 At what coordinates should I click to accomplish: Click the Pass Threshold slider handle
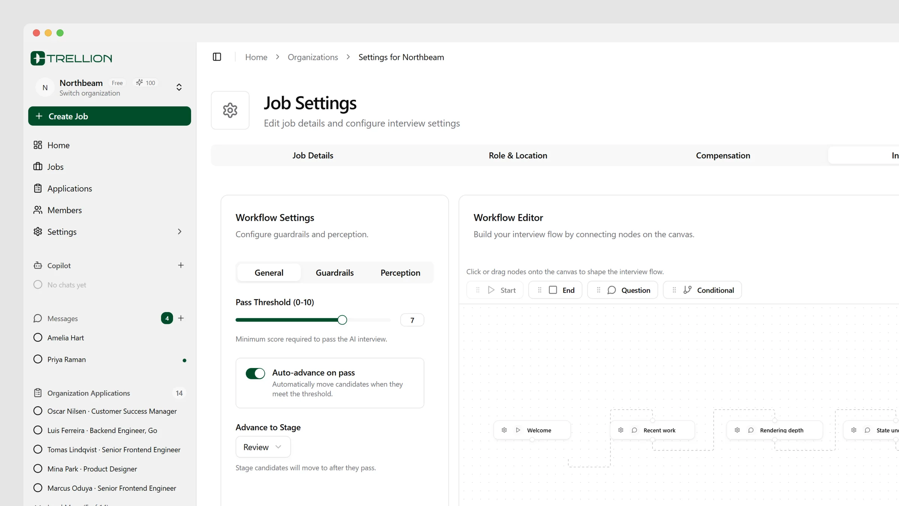click(x=342, y=320)
